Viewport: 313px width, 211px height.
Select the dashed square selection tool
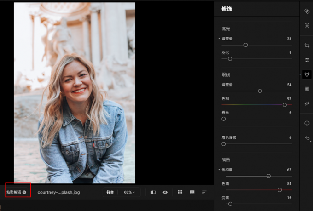tap(307, 26)
